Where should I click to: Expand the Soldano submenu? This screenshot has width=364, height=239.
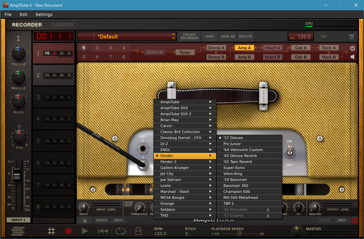[185, 209]
